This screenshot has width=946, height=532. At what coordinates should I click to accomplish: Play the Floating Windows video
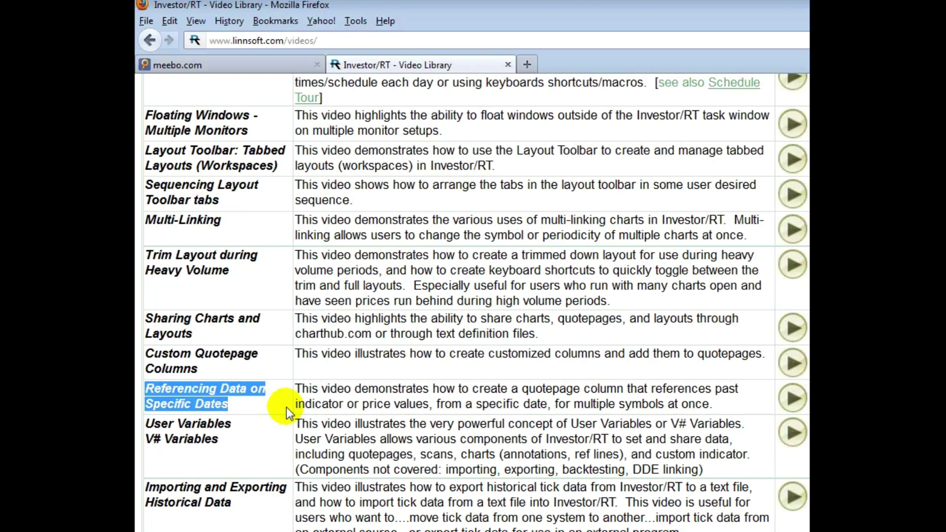pos(792,124)
